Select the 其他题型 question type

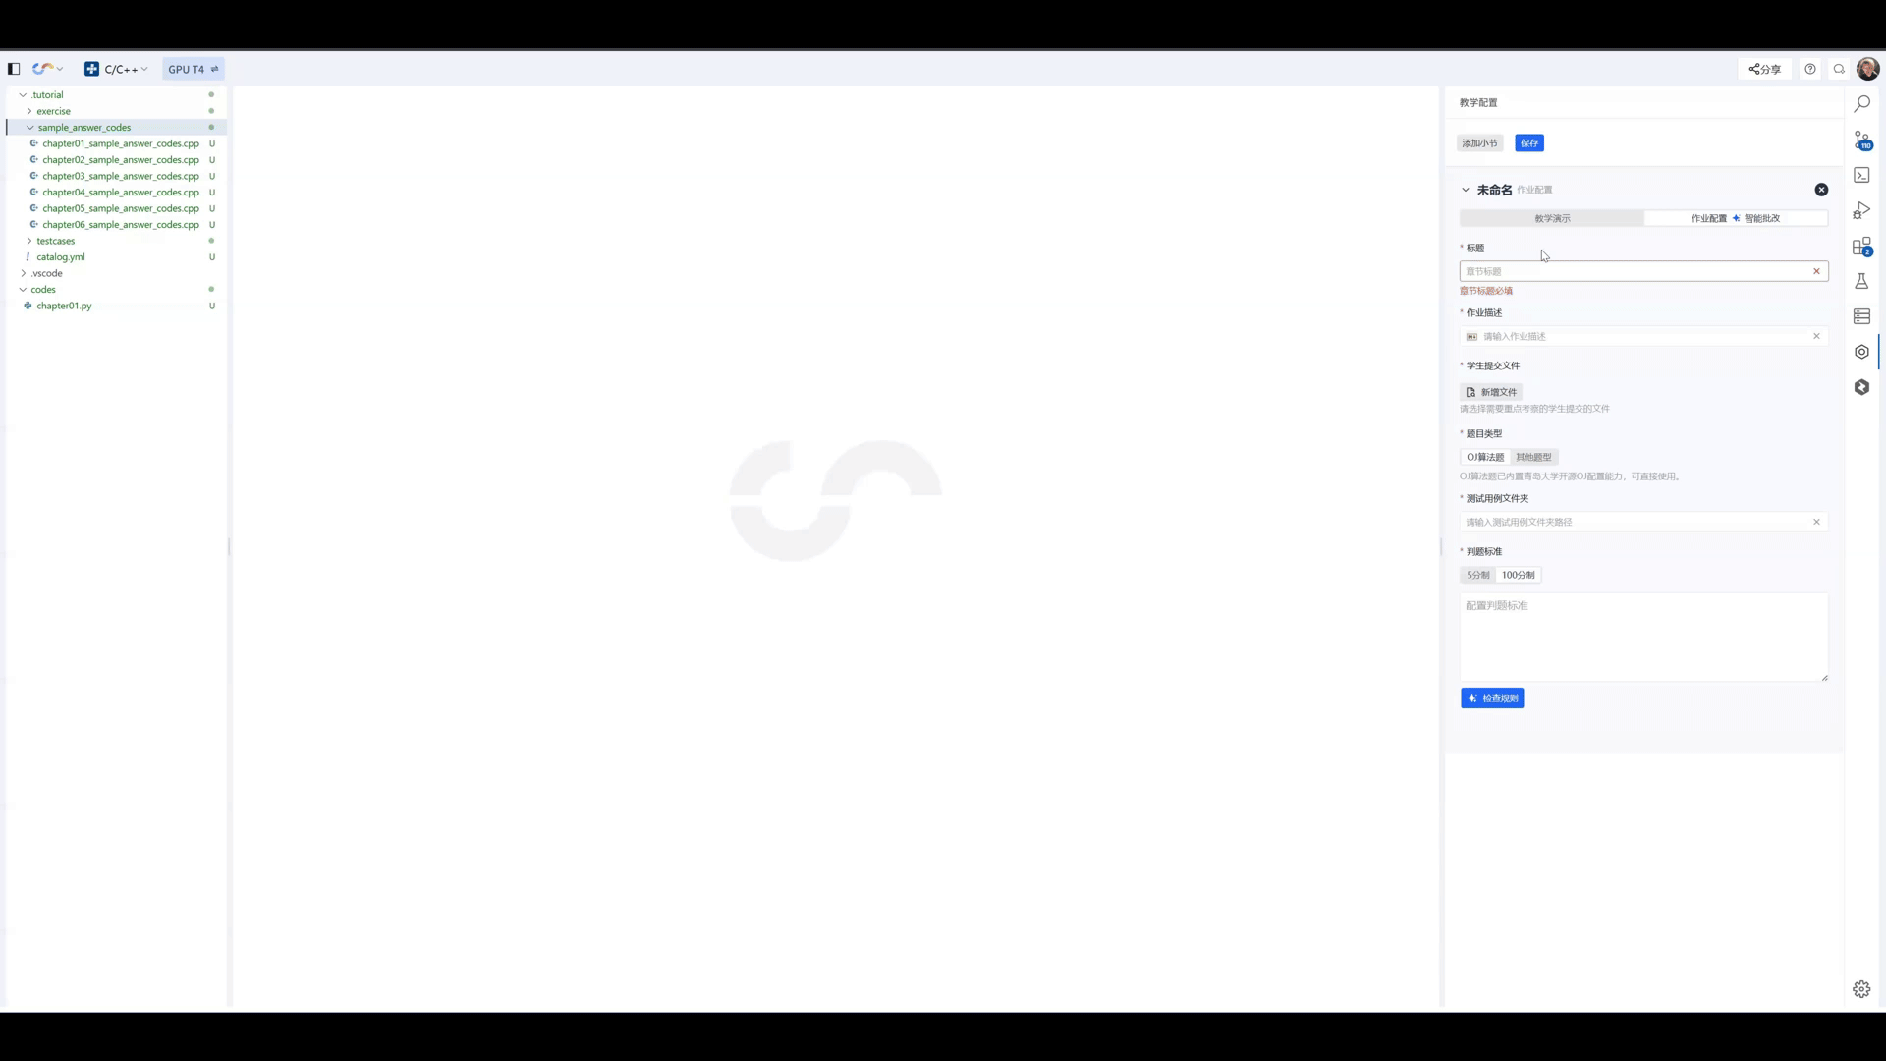click(x=1533, y=457)
